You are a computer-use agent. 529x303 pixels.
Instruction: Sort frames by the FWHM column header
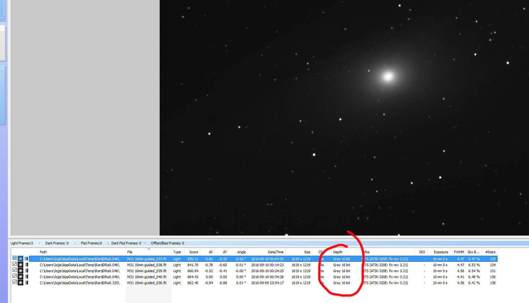tap(459, 252)
